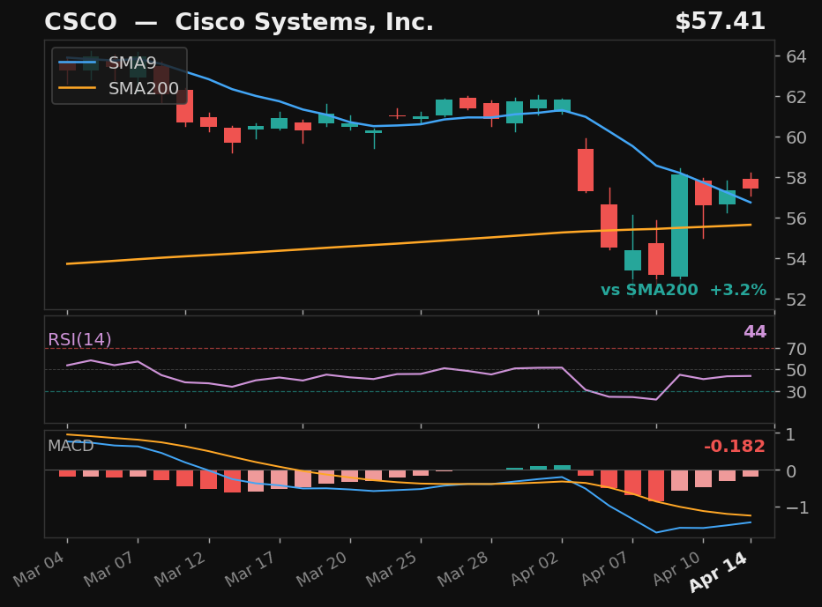Click the Mar 04 date label
The image size is (822, 607).
click(40, 568)
